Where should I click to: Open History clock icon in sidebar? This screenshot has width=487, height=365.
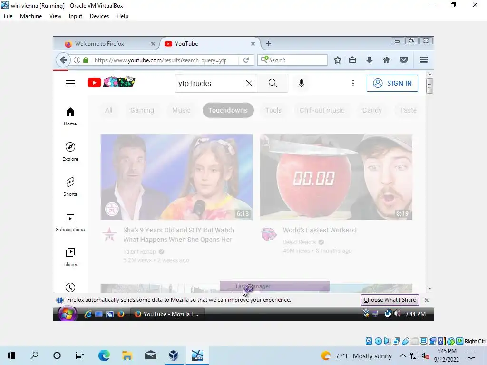click(70, 288)
